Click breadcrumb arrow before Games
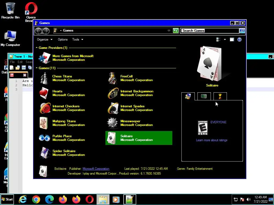274x205 pixels. [61, 30]
